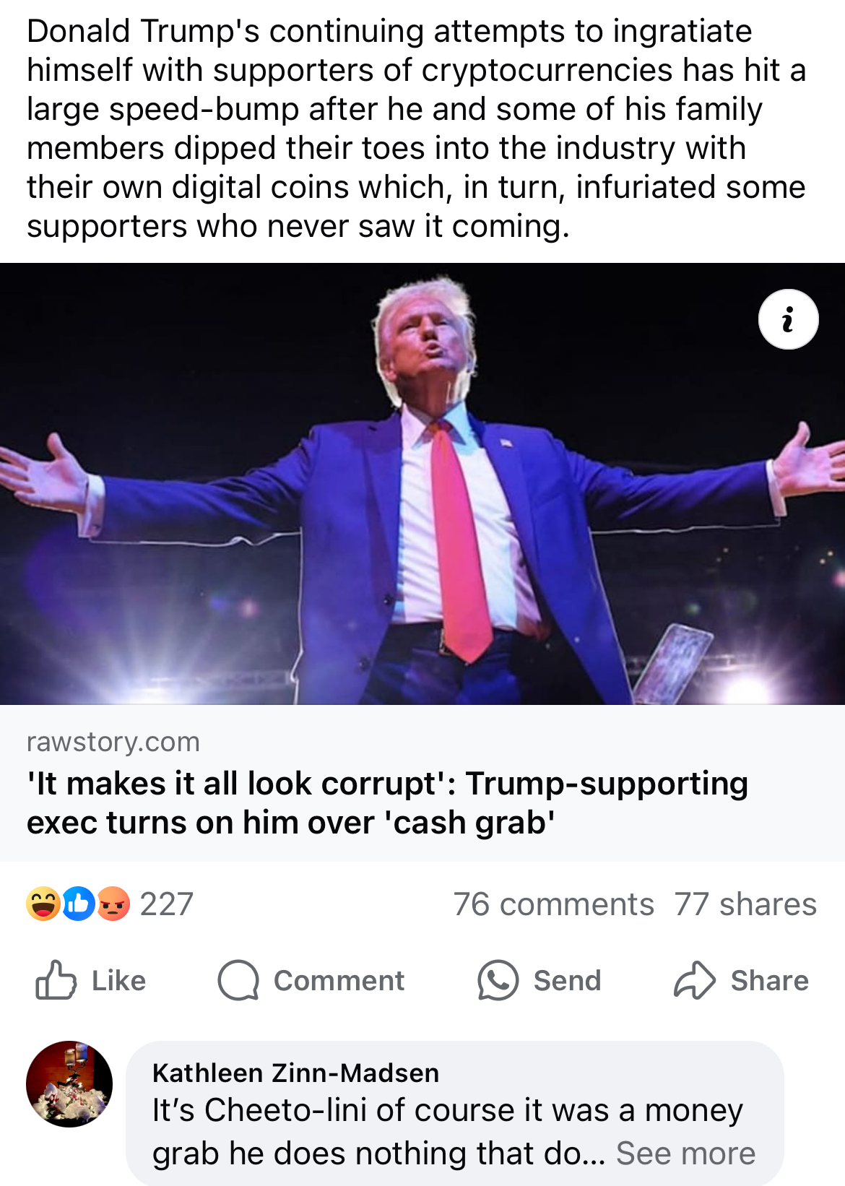
Task: Tap the Like button label
Action: click(119, 980)
